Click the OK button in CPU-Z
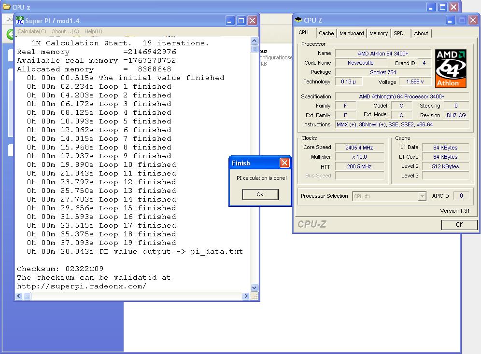The width and height of the screenshot is (481, 354). click(x=459, y=224)
